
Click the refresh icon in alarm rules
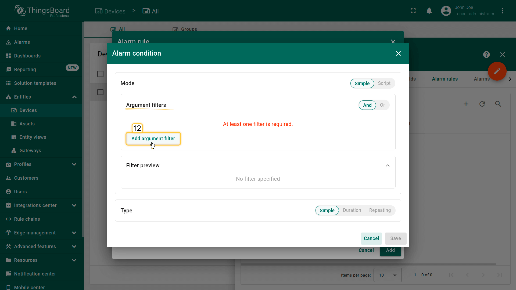pos(482,104)
